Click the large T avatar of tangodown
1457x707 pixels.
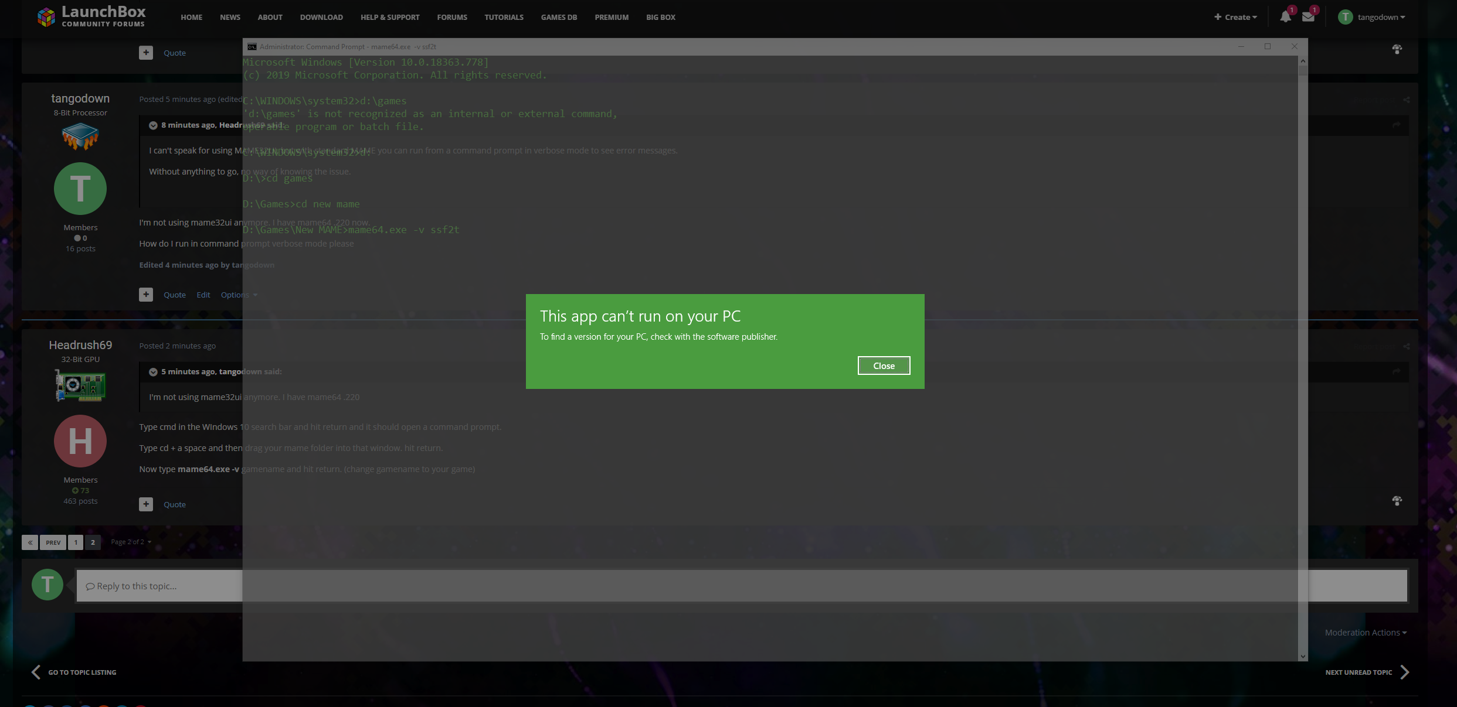pos(80,189)
